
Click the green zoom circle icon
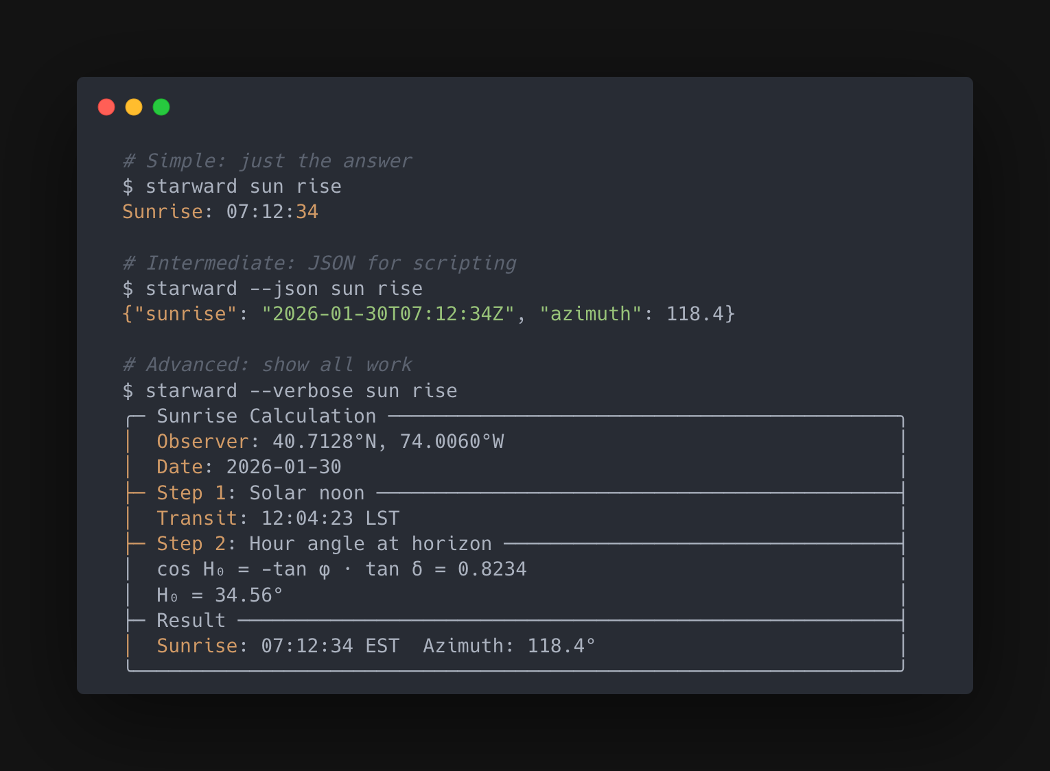(x=161, y=107)
